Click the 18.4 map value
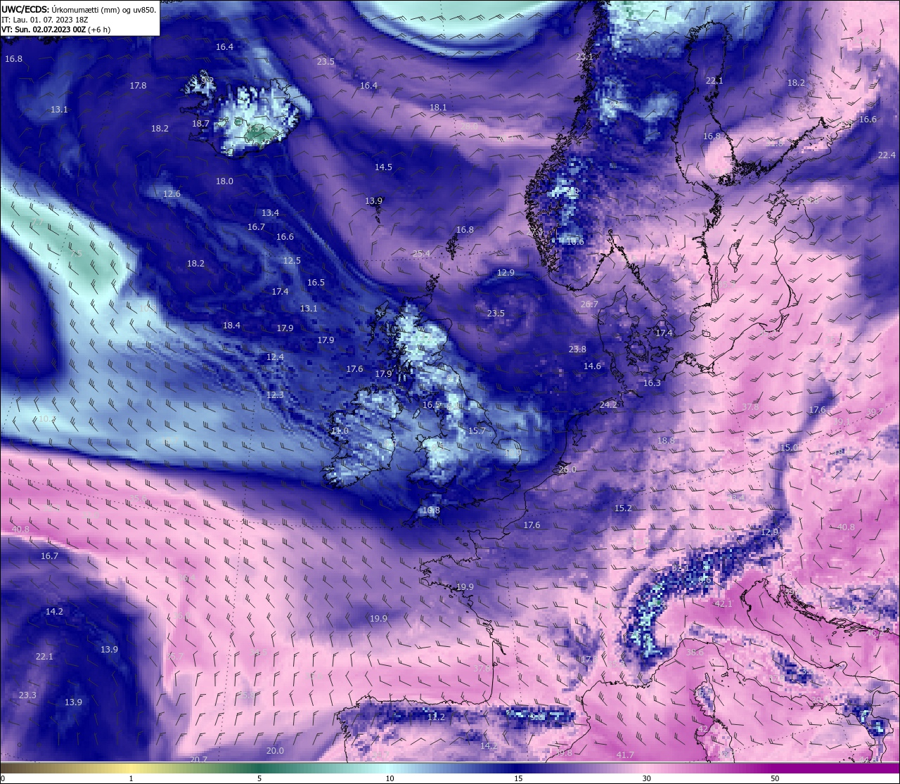Image resolution: width=900 pixels, height=784 pixels. pyautogui.click(x=231, y=326)
